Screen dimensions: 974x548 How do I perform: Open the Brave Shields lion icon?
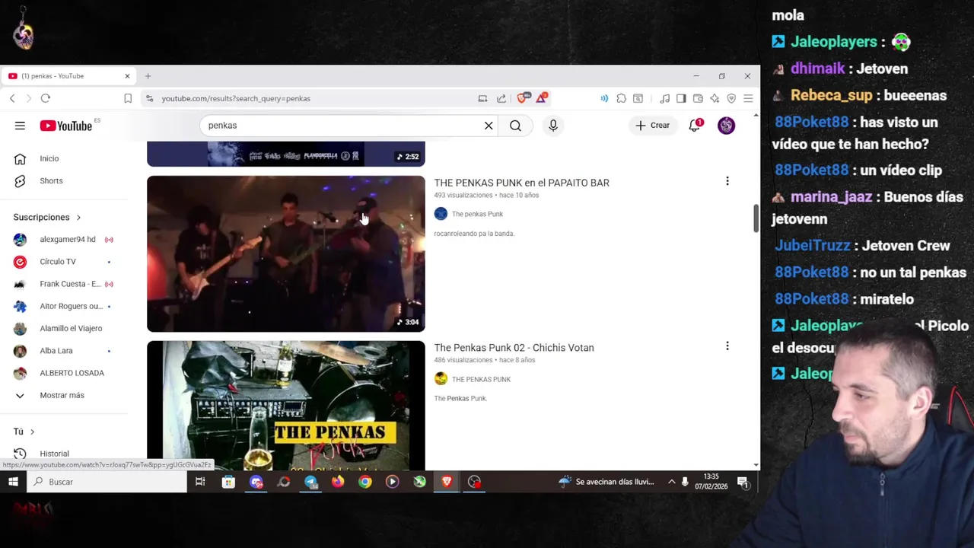pos(523,98)
